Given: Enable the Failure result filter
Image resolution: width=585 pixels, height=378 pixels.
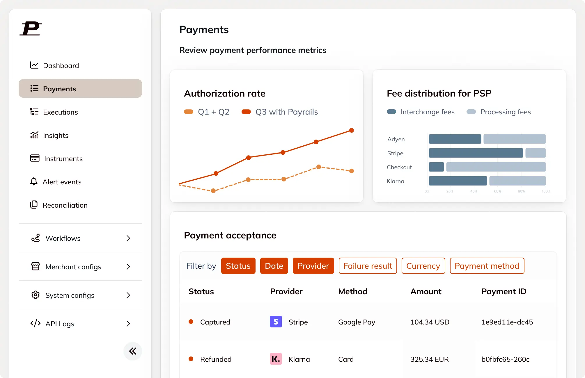Looking at the screenshot, I should pyautogui.click(x=368, y=266).
